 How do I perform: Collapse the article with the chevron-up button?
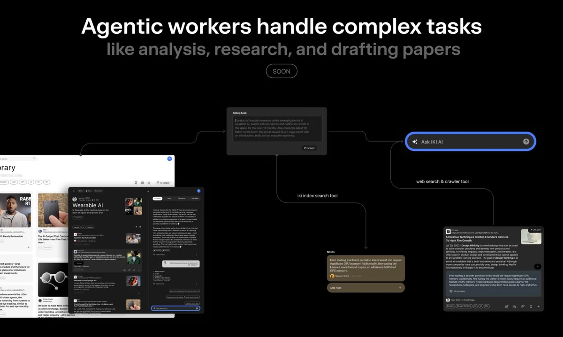(x=538, y=266)
